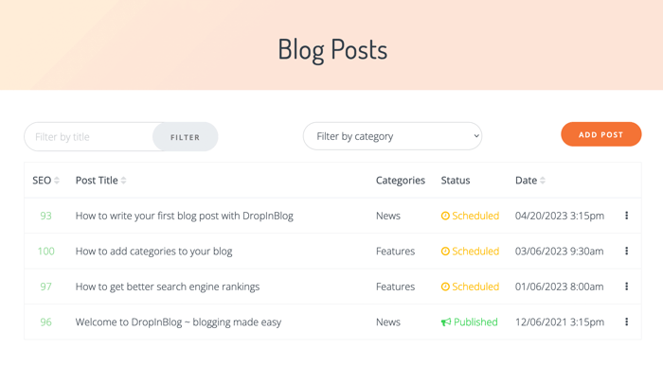Open the options menu for search engine rankings post

[626, 287]
